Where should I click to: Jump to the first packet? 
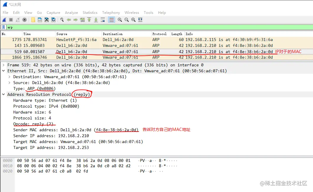[x=89, y=20]
